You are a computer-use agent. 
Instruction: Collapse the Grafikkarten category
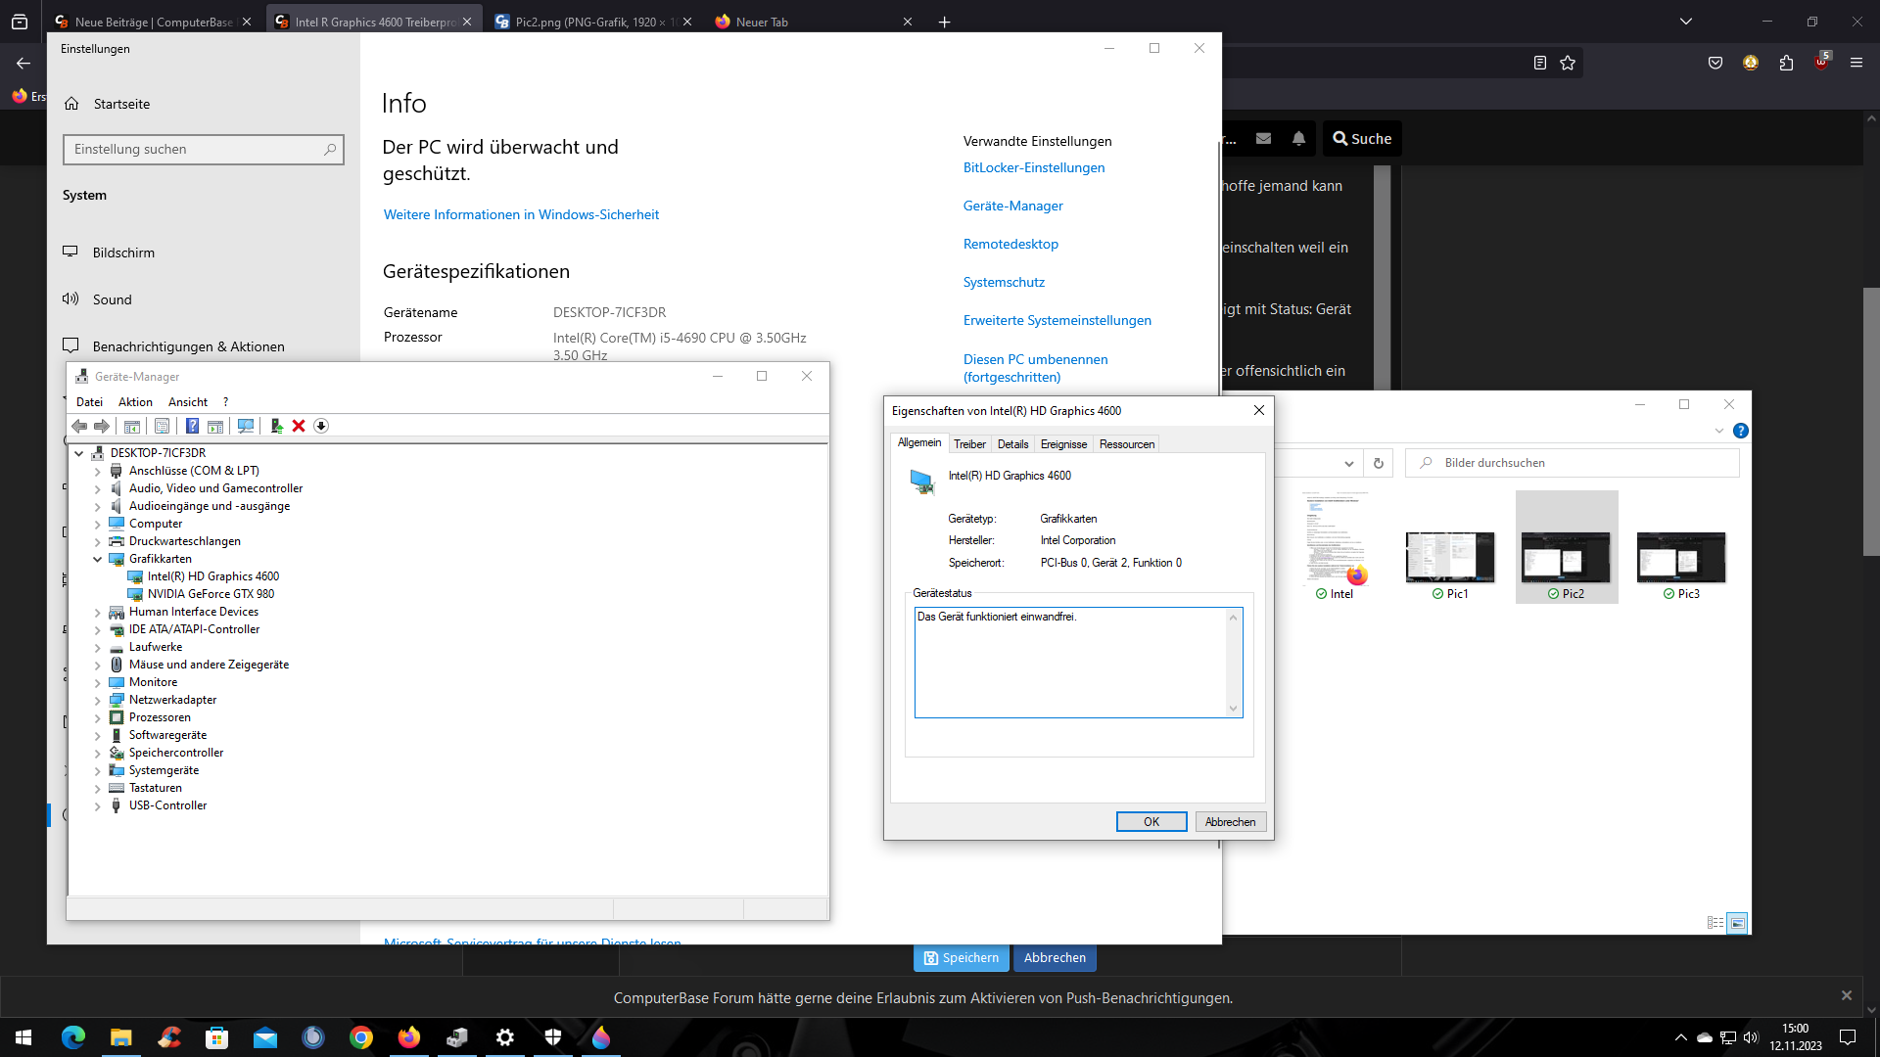(98, 559)
